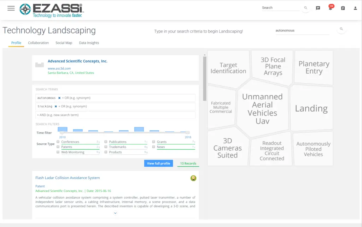Viewport: 362px width, 227px height.
Task: Click the EZASSI compass logo
Action: point(25,9)
